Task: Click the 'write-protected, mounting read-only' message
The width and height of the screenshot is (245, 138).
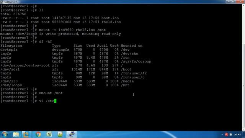Action: (83, 34)
